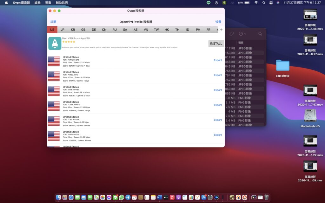
Task: Click the 訂閱 subscribe link
Action: [53, 22]
